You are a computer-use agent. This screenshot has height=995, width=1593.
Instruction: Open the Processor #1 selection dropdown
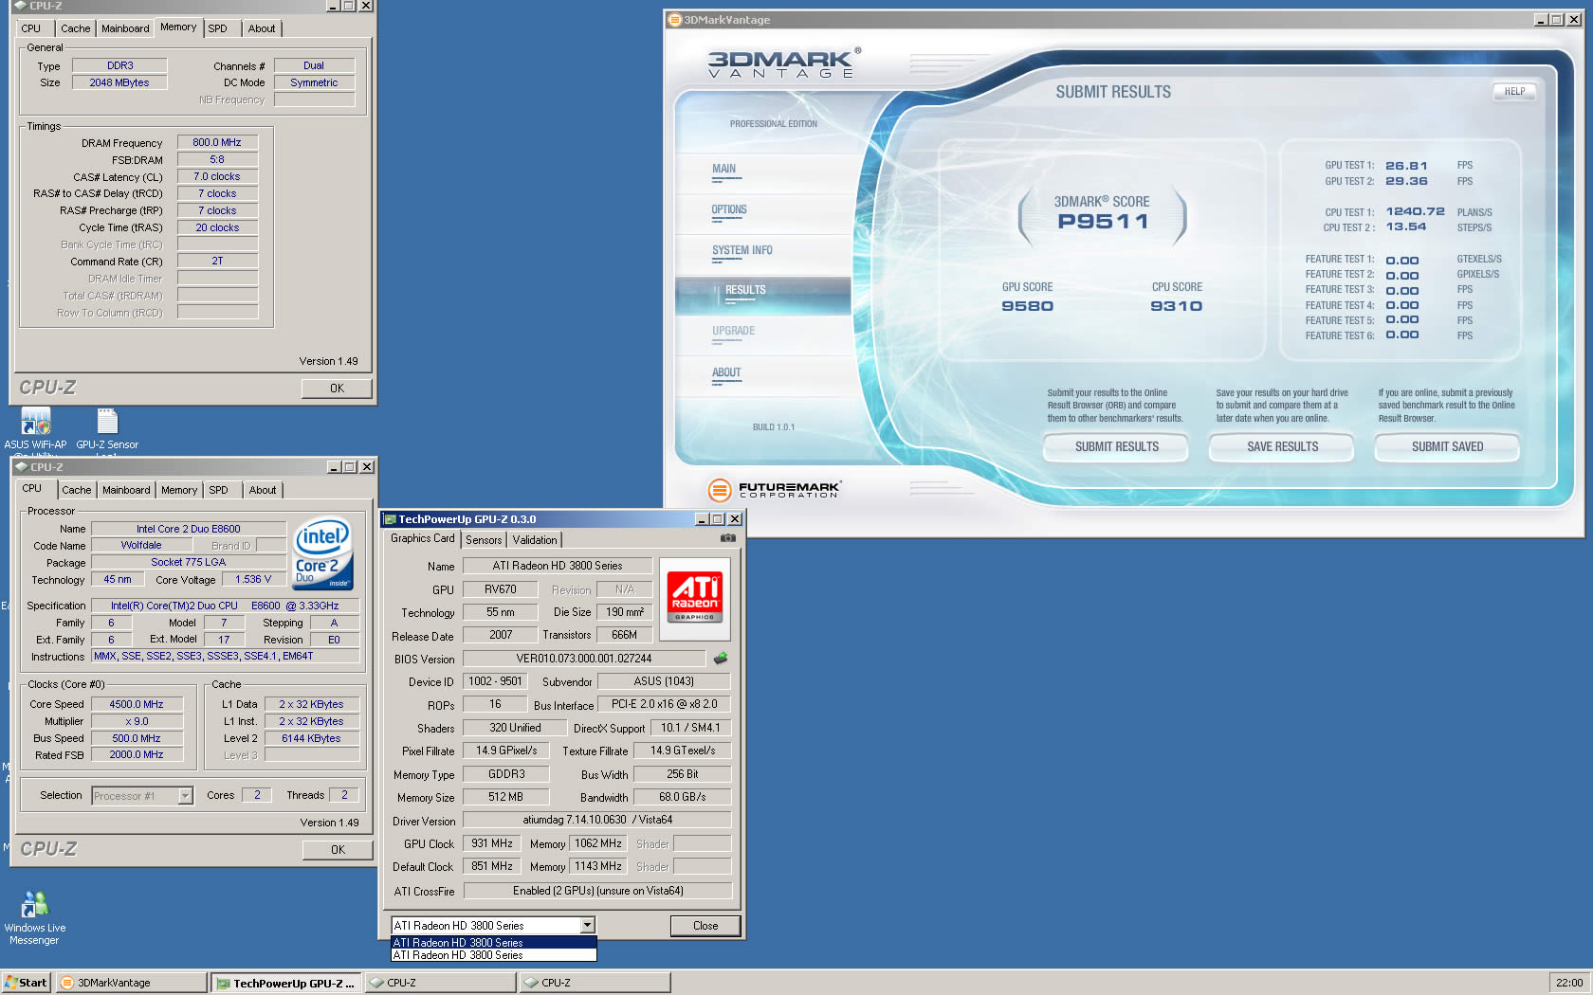point(185,796)
